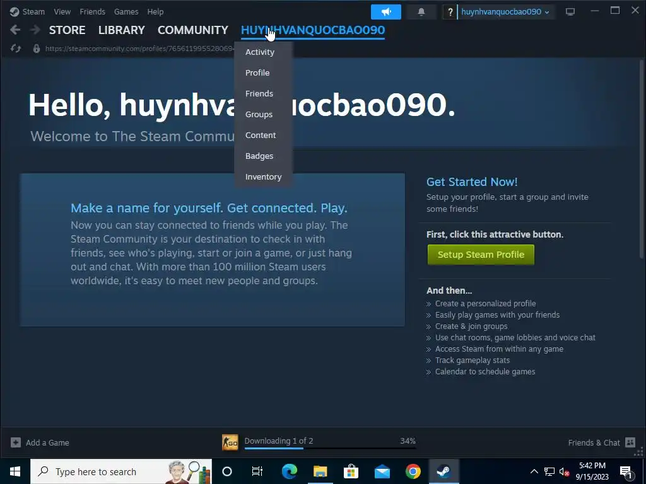Open the Mail app from taskbar
Screen dimensions: 646x484
pyautogui.click(x=382, y=471)
